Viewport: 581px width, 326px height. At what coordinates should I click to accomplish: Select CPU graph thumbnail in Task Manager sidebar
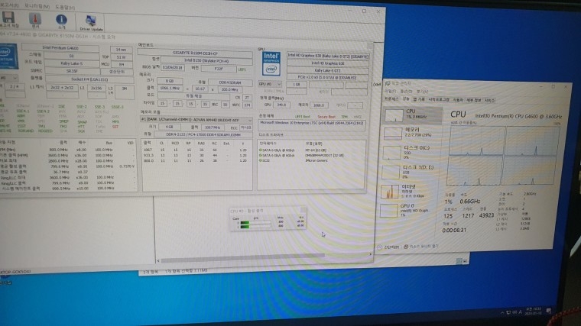click(x=393, y=115)
